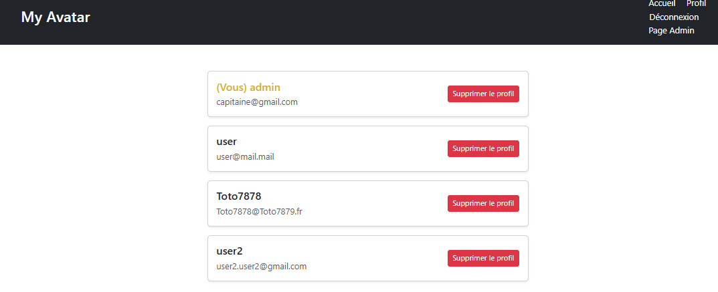Click the user2.user2@gmail.com email address
Viewport: 718px width, 292px height.
click(262, 267)
